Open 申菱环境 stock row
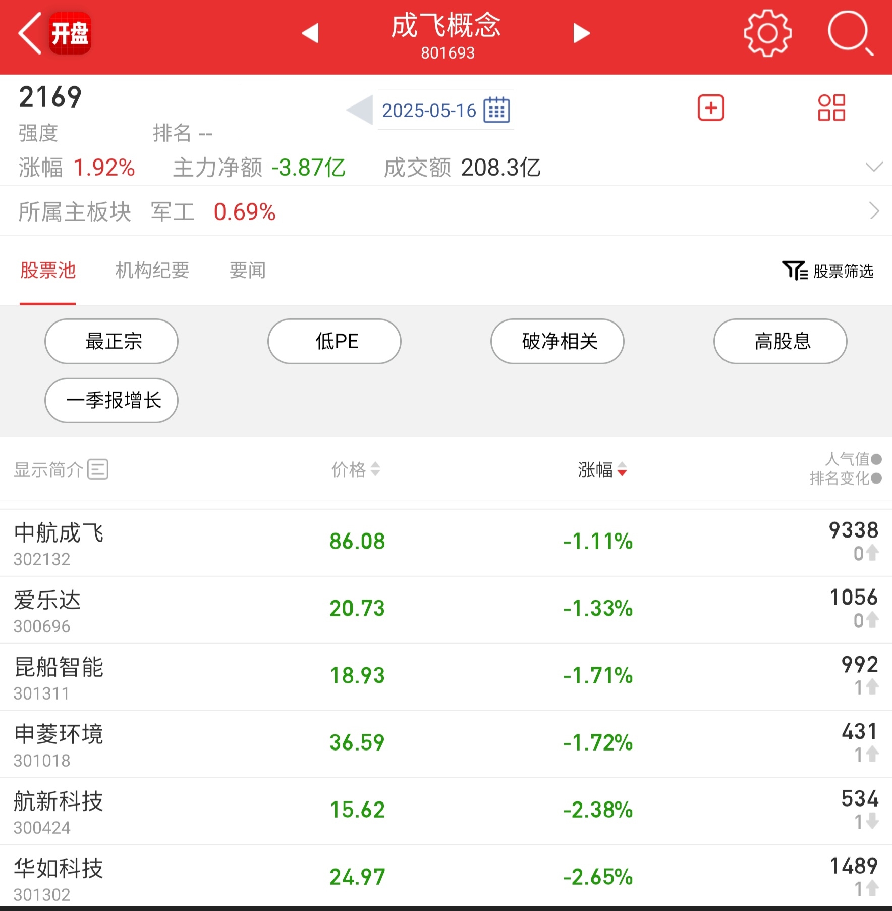 point(446,744)
